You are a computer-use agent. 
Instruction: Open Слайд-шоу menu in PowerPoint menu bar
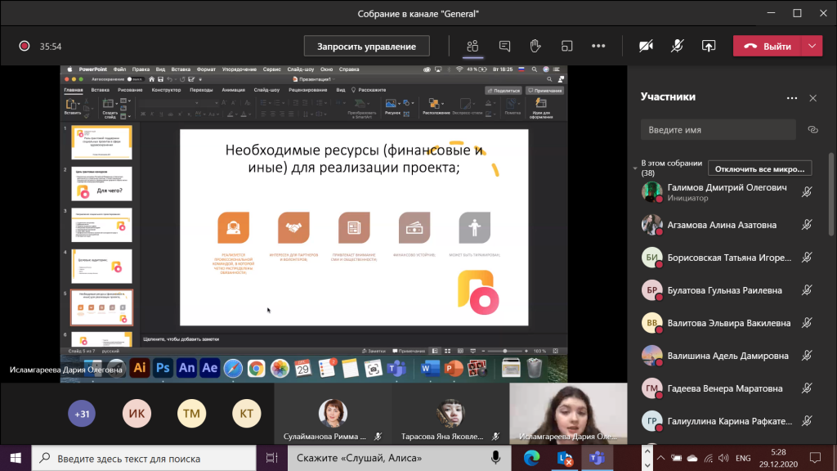click(301, 70)
